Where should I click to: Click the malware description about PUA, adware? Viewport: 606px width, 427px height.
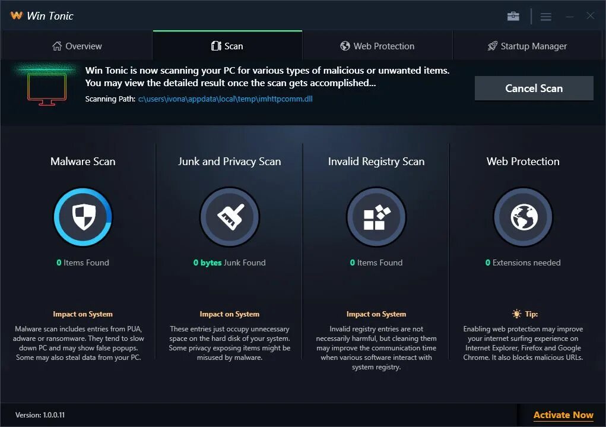pyautogui.click(x=78, y=343)
